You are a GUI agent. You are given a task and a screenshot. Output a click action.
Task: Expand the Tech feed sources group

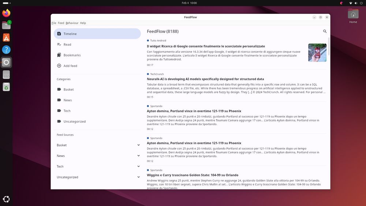pyautogui.click(x=138, y=166)
